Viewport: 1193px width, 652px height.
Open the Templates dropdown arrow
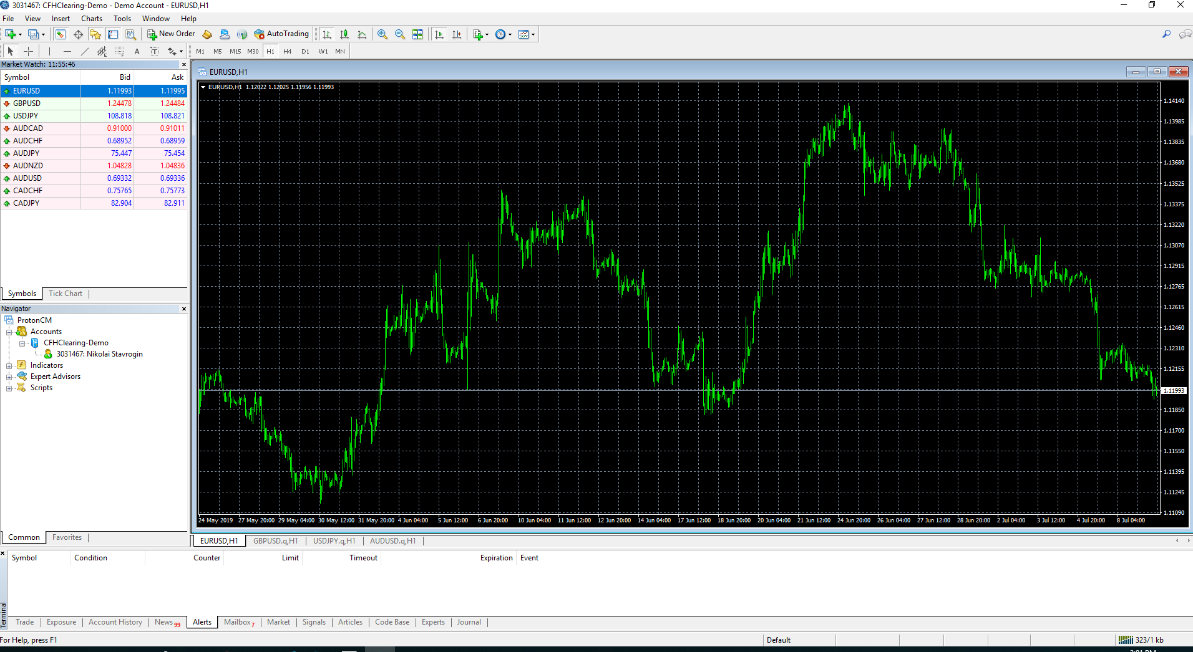pos(533,35)
